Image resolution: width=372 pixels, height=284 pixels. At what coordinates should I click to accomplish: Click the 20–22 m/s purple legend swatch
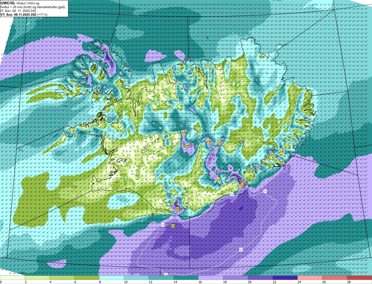(260, 278)
